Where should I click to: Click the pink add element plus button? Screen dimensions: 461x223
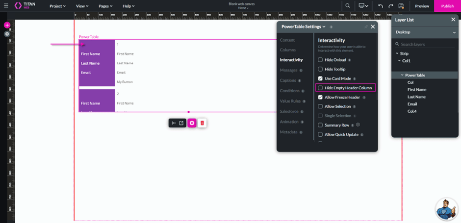[7, 25]
